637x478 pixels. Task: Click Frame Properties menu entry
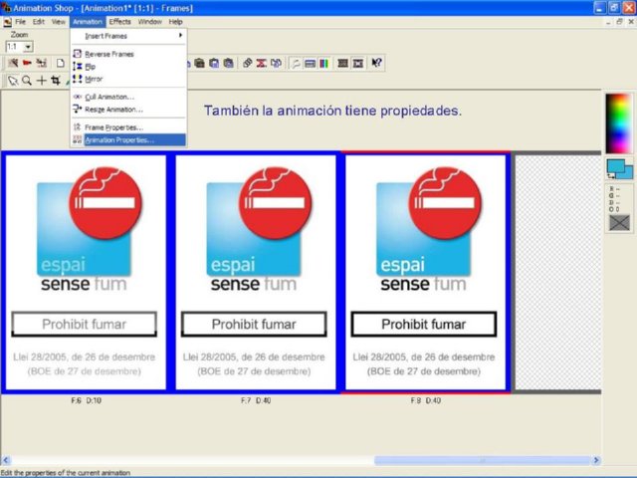[113, 127]
